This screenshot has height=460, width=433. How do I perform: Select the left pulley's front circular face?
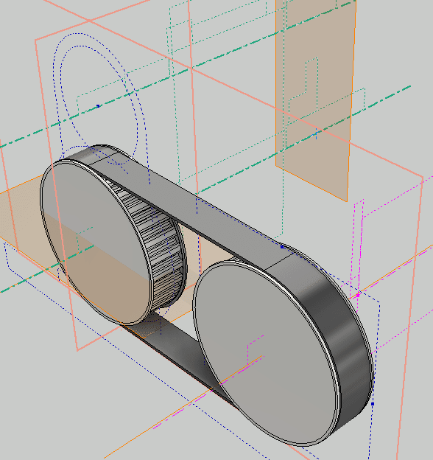click(96, 243)
